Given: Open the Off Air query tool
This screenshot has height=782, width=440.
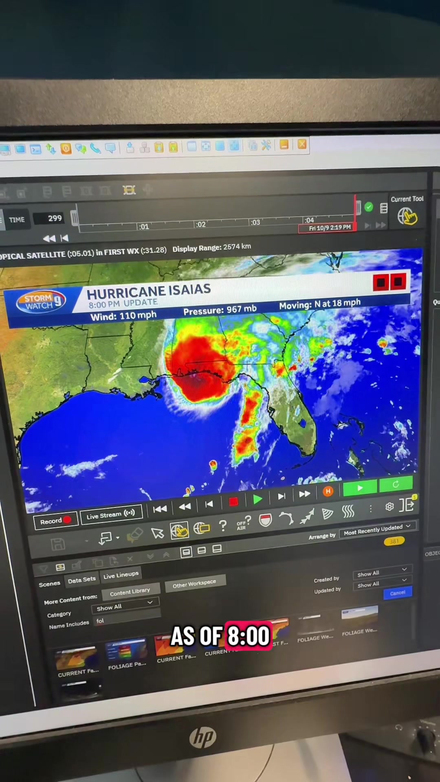Looking at the screenshot, I should [x=244, y=523].
